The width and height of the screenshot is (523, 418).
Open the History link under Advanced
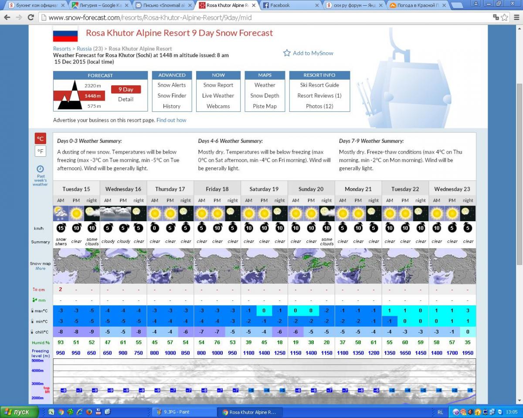coord(172,106)
